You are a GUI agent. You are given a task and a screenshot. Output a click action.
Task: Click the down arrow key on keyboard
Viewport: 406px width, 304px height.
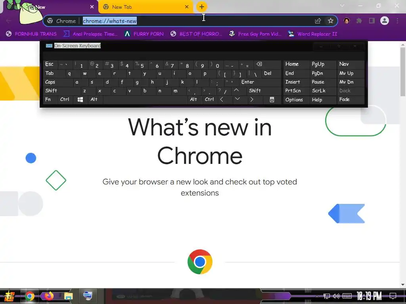237,99
